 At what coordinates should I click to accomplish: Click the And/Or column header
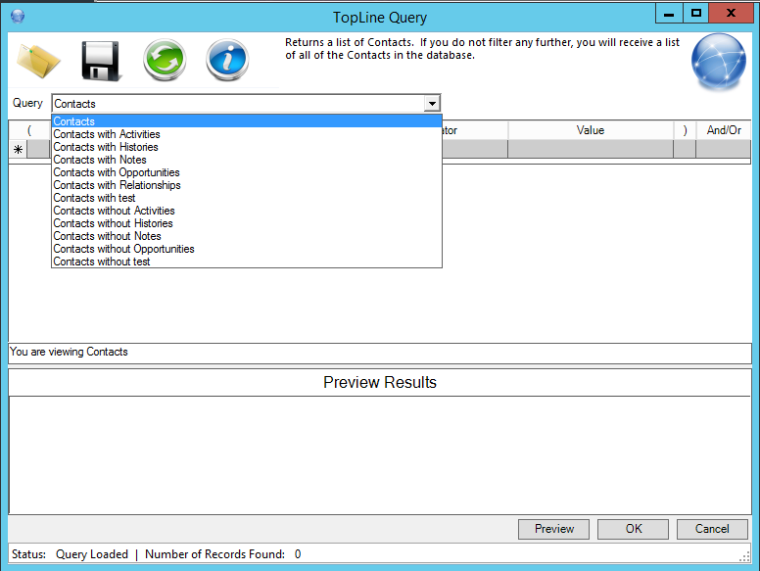coord(723,130)
